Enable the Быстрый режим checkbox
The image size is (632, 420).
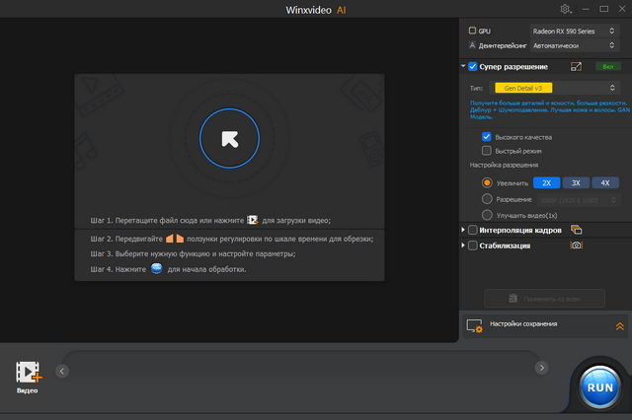coord(487,151)
